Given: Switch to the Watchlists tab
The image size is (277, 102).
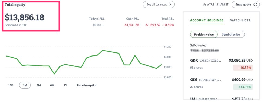Looking at the screenshot, I should click(x=240, y=20).
